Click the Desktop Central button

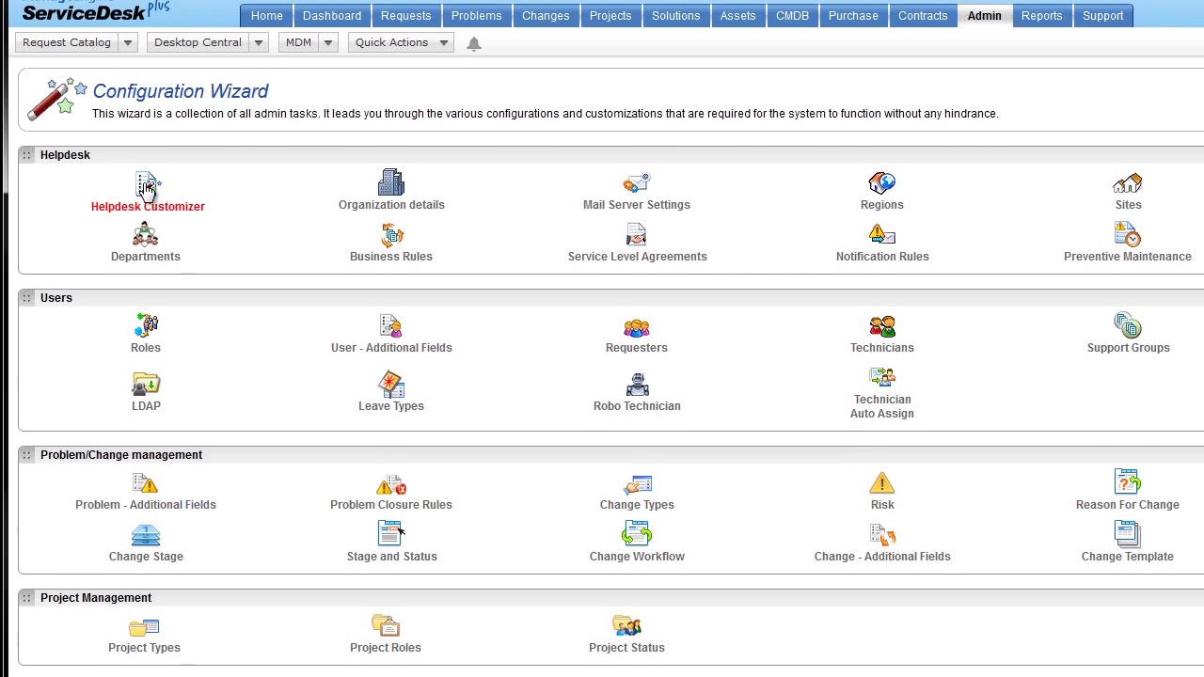(198, 42)
